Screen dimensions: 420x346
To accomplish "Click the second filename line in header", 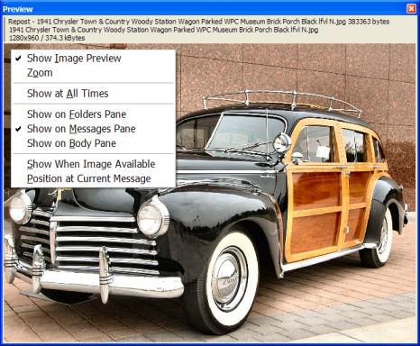I will click(x=163, y=30).
